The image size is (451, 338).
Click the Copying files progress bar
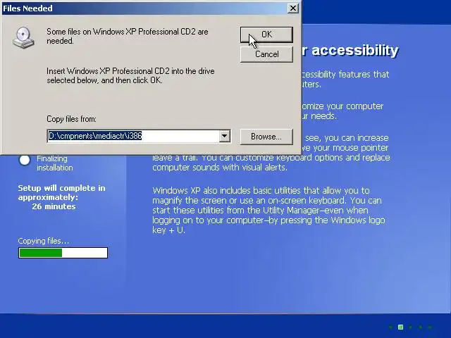[x=63, y=253]
